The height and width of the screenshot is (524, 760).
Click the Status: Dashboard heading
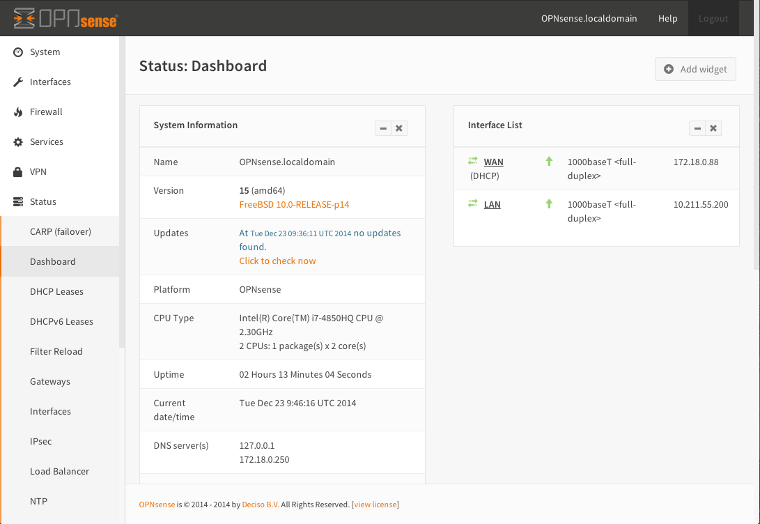click(203, 66)
